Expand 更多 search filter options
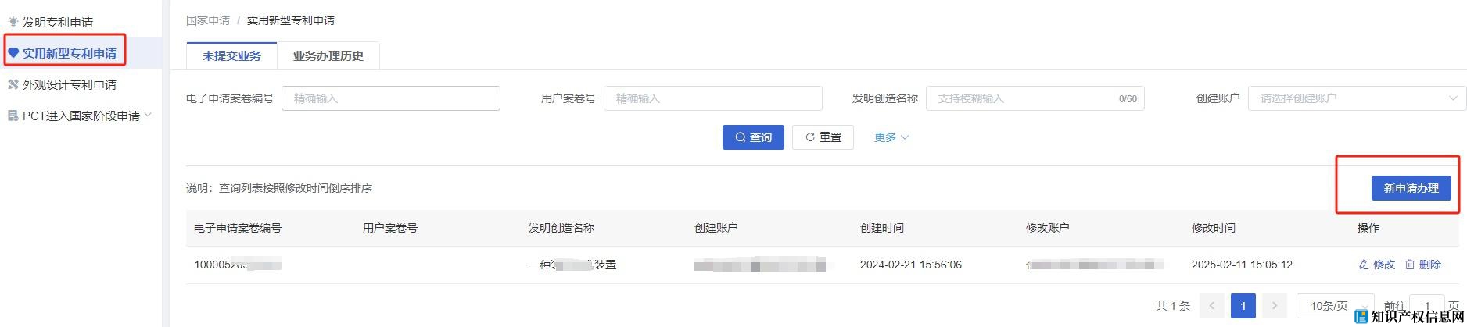 coord(891,137)
